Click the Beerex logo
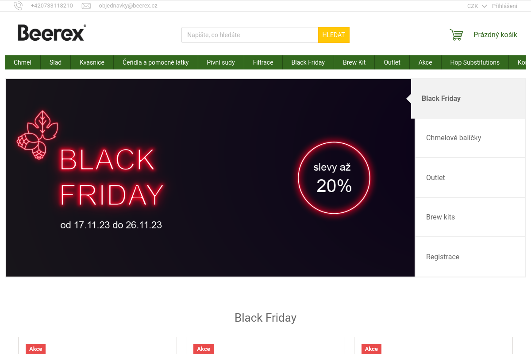The width and height of the screenshot is (531, 354). (x=51, y=33)
